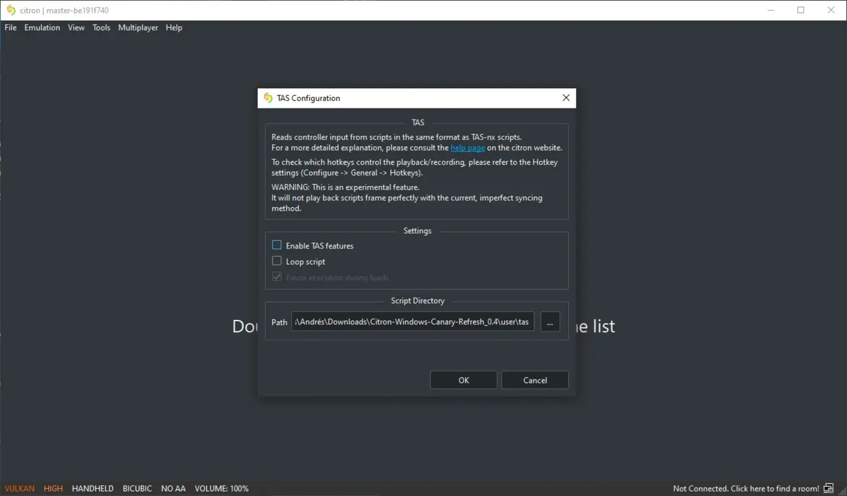Open the Tools menu
Screen dimensions: 847x496
[x=101, y=27]
